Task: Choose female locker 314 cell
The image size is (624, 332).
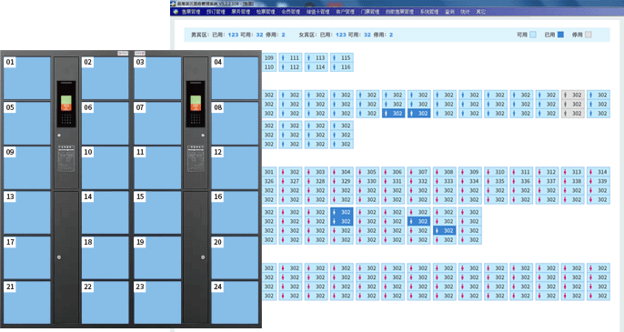Action: 599,172
